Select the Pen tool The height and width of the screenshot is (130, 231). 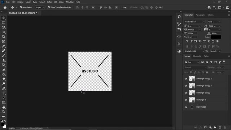pyautogui.click(x=4, y=88)
